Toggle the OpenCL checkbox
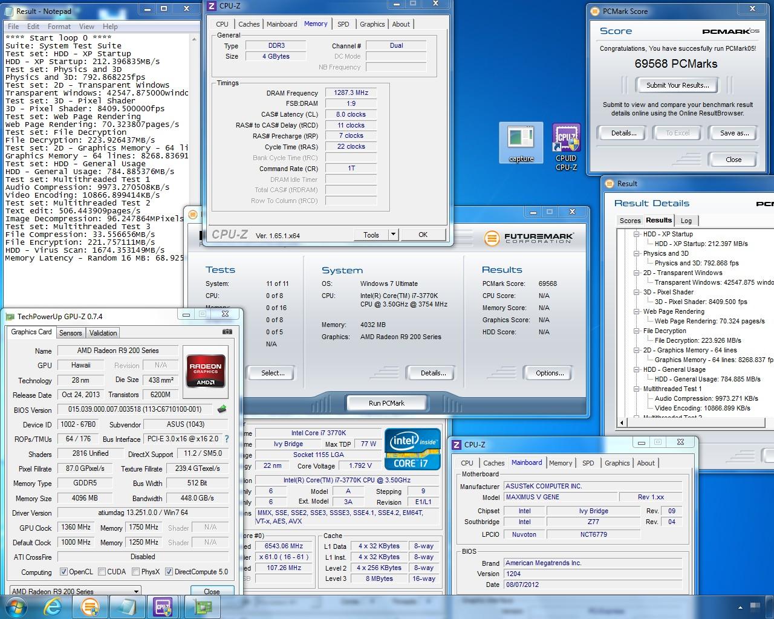This screenshot has height=619, width=774. (63, 571)
